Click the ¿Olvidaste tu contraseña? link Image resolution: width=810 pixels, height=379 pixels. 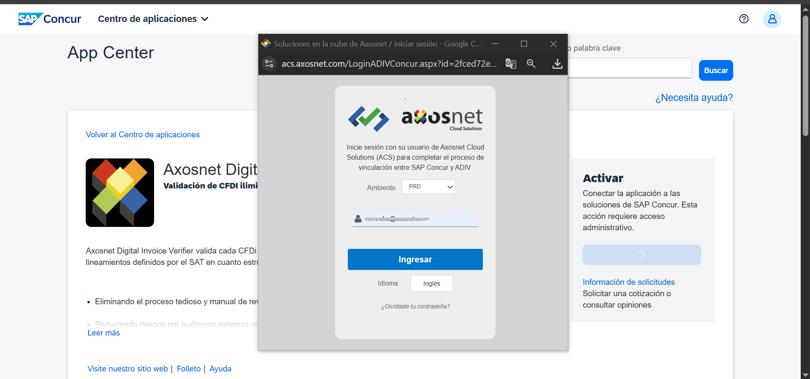pos(415,306)
